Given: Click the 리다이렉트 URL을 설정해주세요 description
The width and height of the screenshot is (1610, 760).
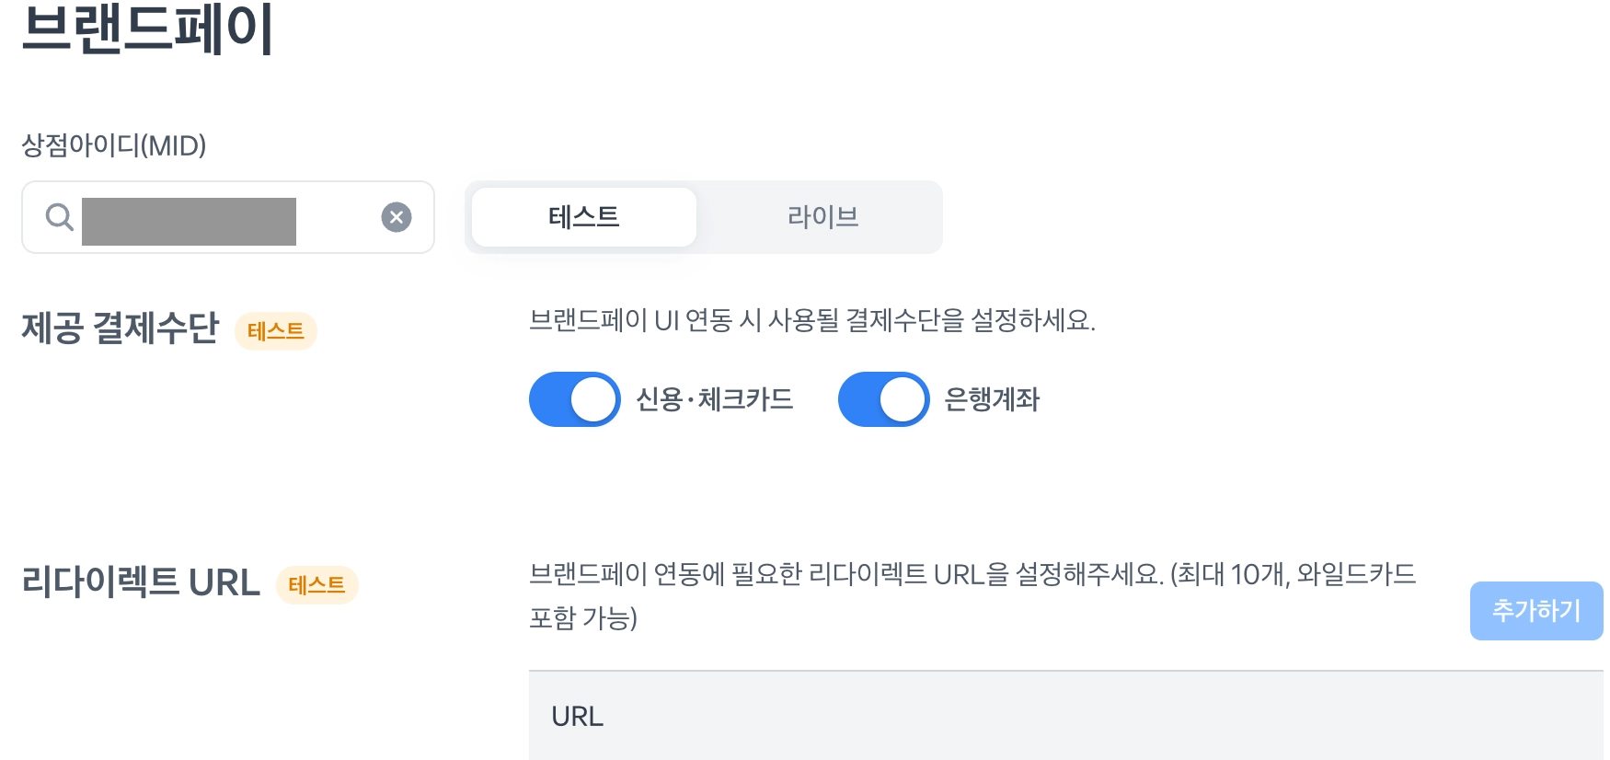Looking at the screenshot, I should pyautogui.click(x=972, y=574).
